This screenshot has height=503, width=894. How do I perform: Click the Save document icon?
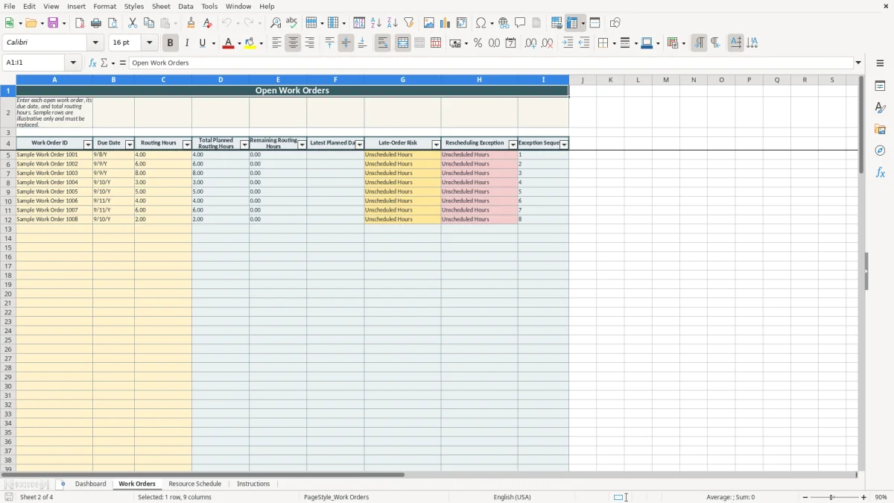click(53, 23)
